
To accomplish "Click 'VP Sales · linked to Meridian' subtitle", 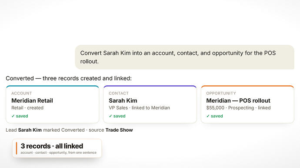I will [139, 108].
